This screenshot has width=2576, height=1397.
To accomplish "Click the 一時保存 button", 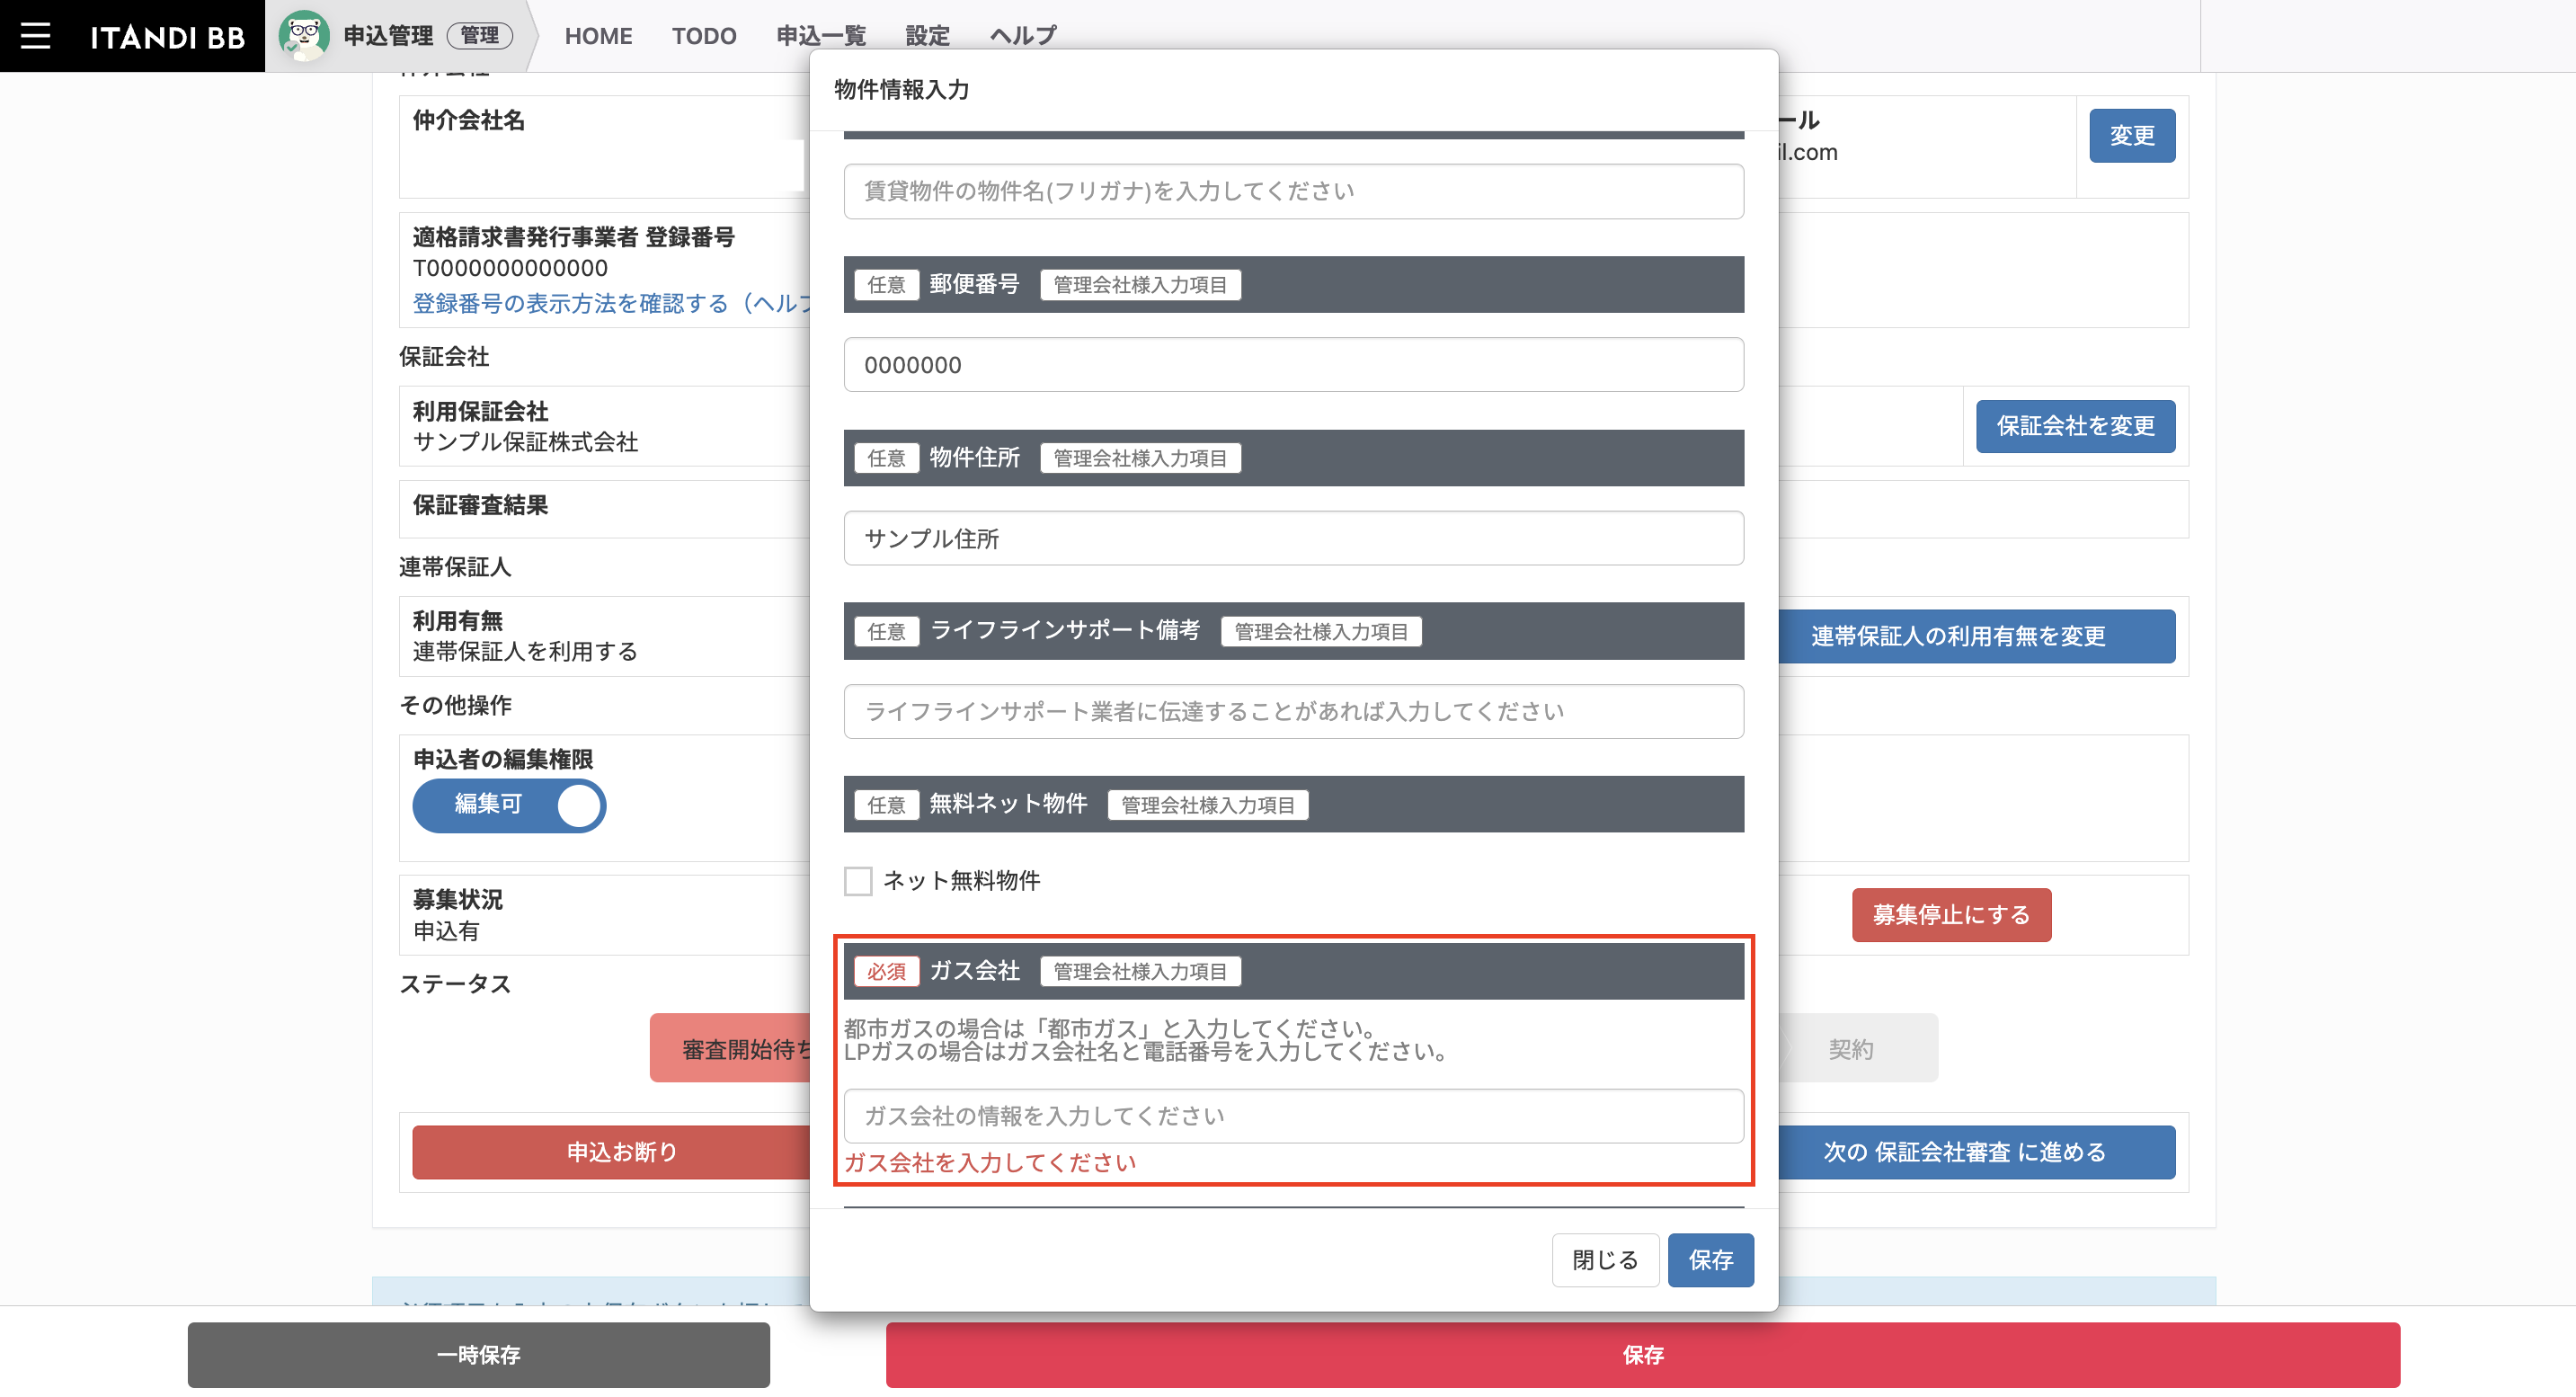I will pos(478,1355).
